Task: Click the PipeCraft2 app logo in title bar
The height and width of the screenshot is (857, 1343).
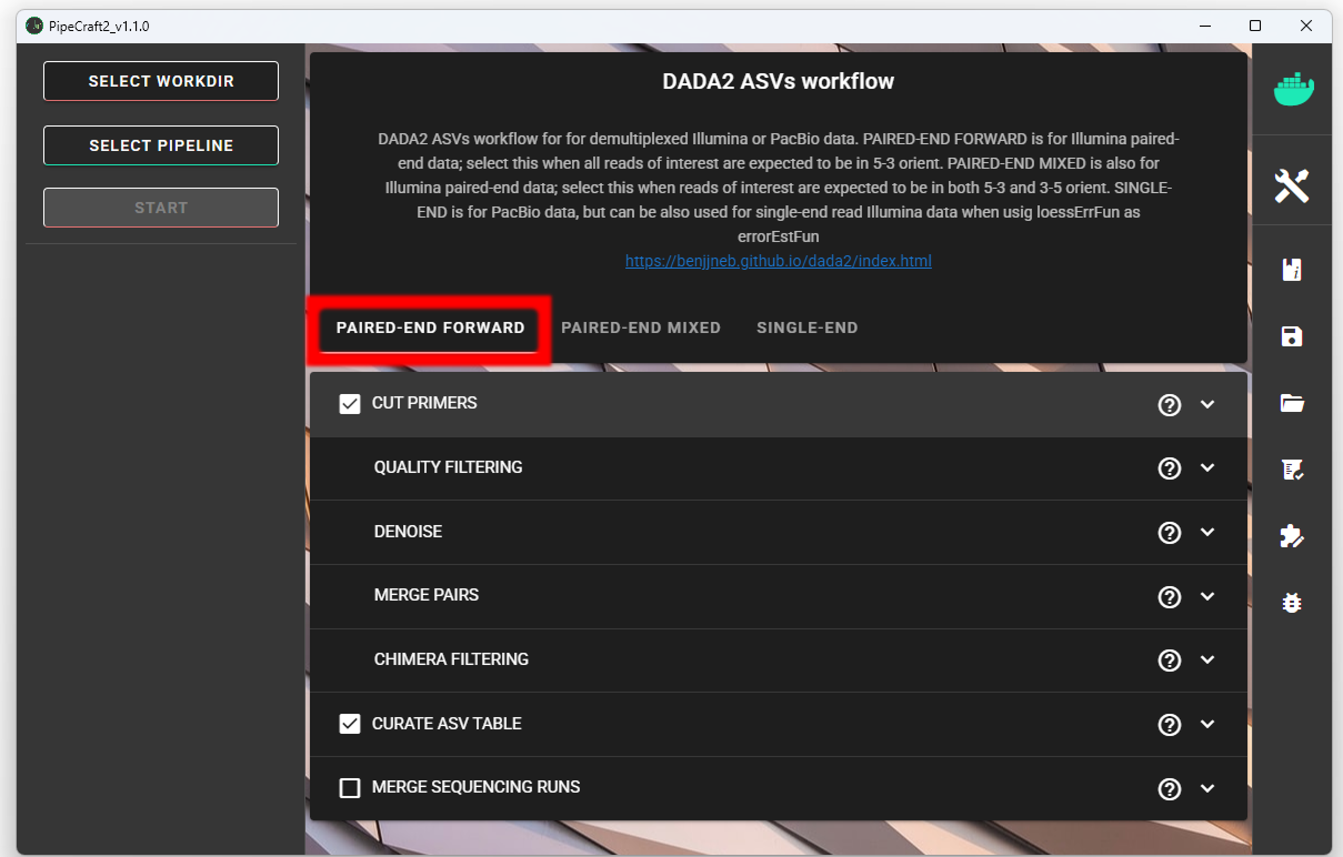Action: [x=34, y=25]
